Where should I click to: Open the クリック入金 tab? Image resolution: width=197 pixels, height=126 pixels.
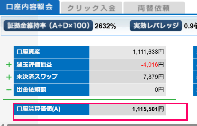pyautogui.click(x=92, y=7)
